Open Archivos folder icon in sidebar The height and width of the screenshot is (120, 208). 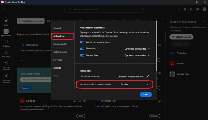[x=6, y=42]
